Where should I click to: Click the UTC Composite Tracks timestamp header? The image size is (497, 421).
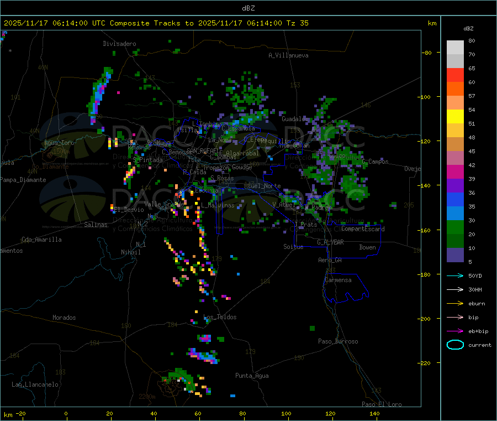[x=156, y=23]
